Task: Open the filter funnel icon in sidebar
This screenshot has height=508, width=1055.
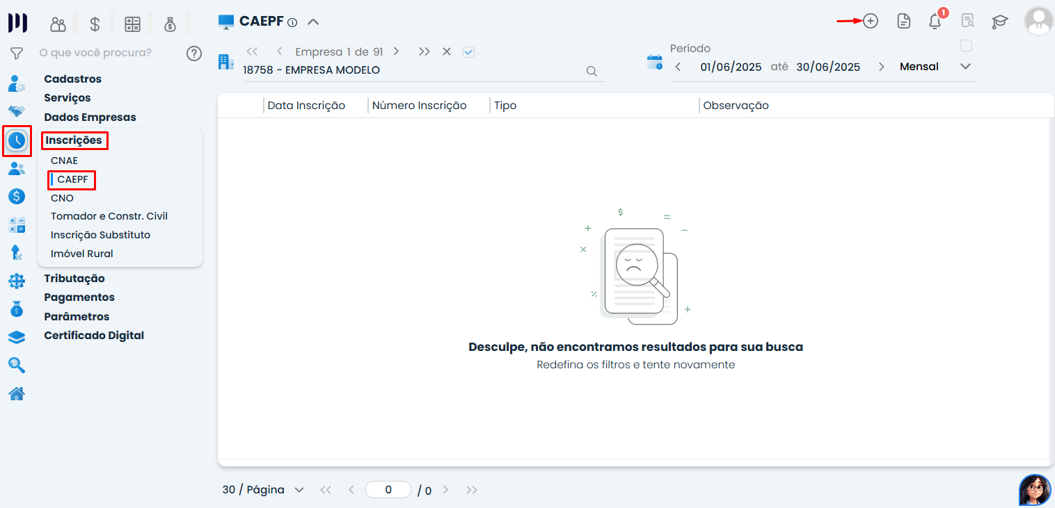Action: point(17,53)
